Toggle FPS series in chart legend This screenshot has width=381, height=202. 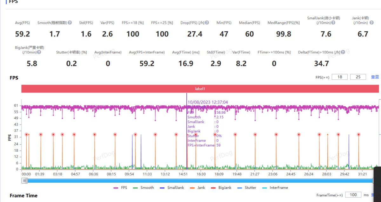pos(120,188)
